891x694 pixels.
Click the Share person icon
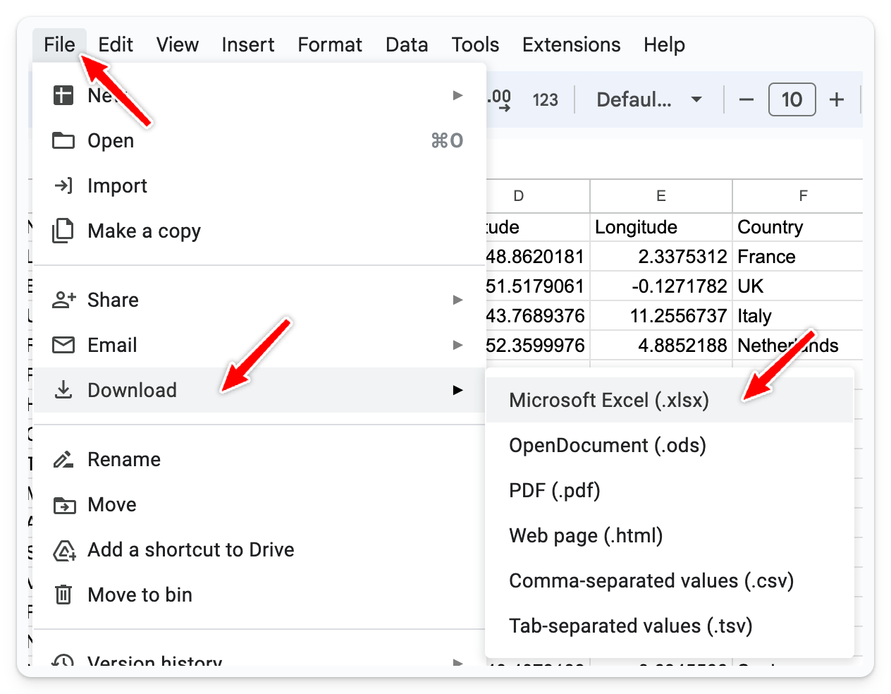tap(63, 300)
